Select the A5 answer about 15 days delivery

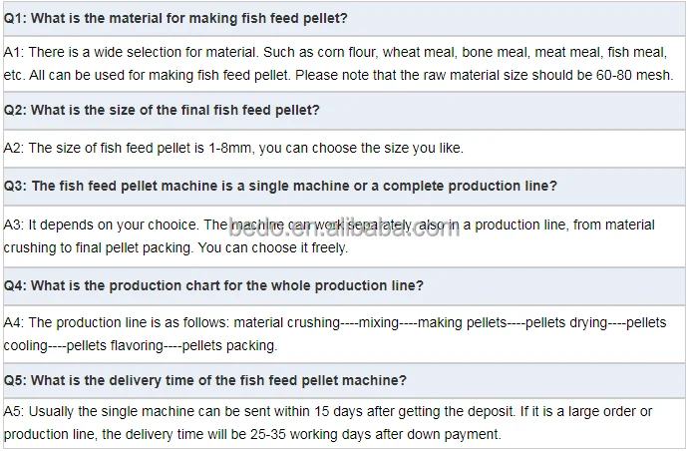[344, 423]
